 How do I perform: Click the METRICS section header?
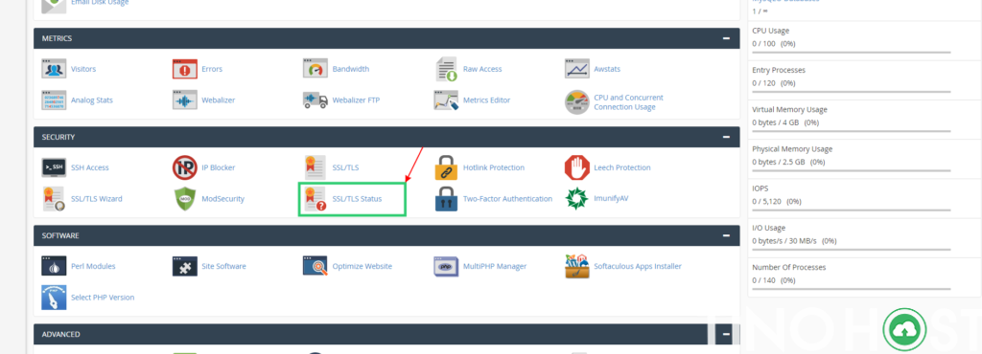pos(386,38)
